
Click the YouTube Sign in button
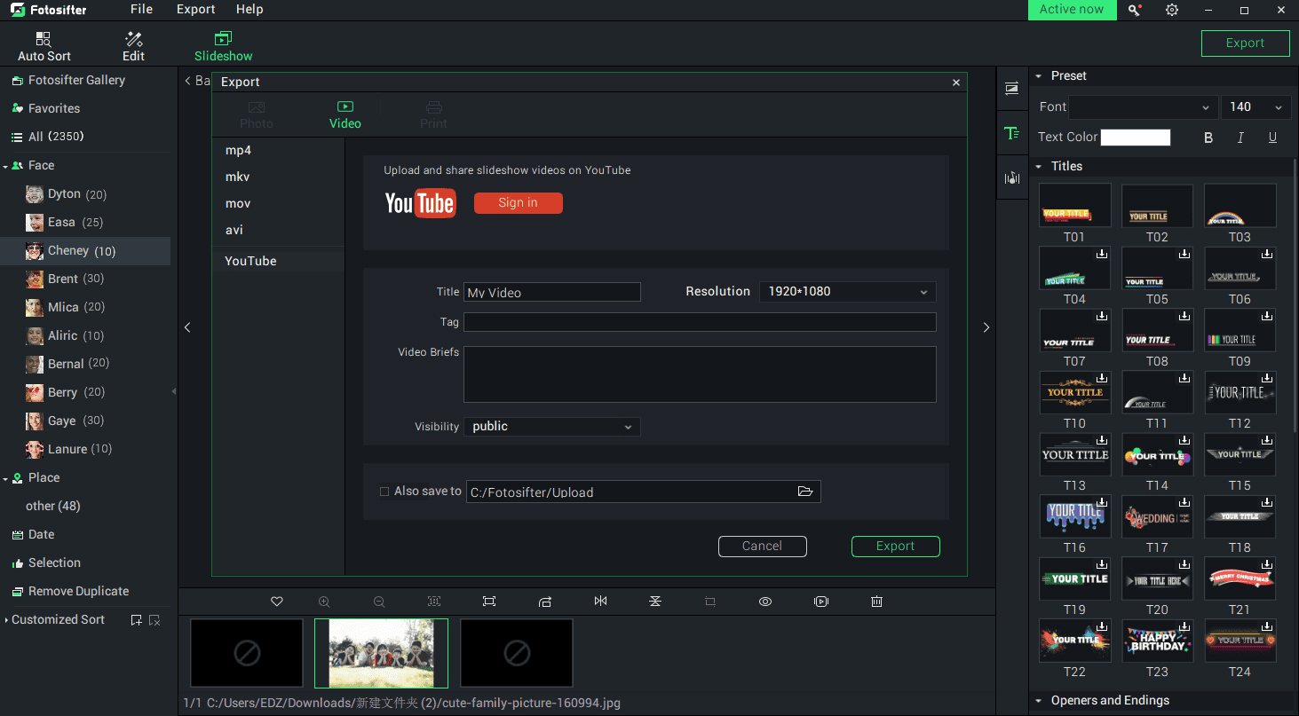(518, 203)
